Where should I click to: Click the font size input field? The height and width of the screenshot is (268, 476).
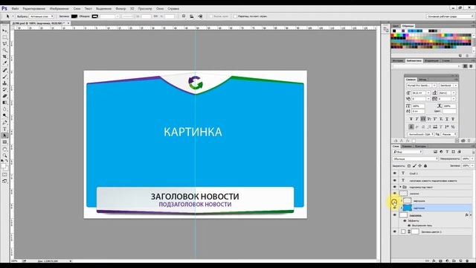pyautogui.click(x=419, y=92)
